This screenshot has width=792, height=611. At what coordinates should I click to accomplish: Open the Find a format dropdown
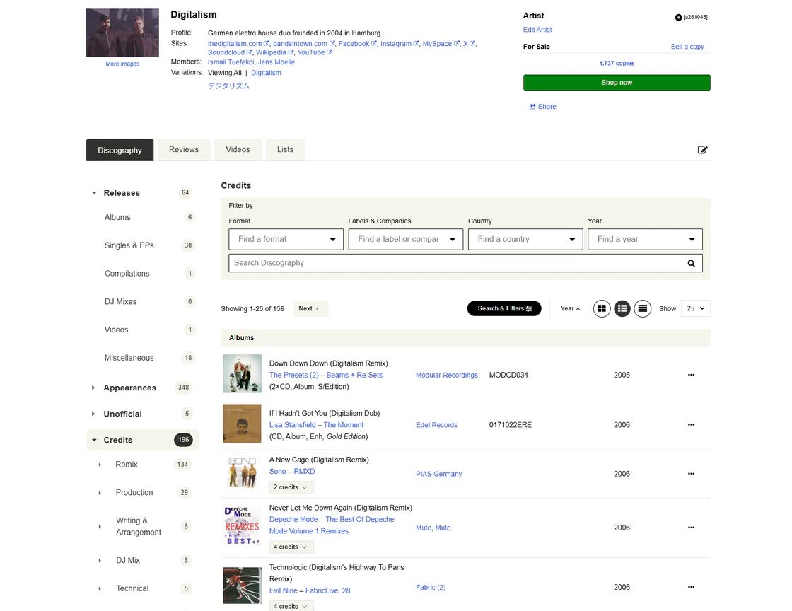click(x=286, y=239)
